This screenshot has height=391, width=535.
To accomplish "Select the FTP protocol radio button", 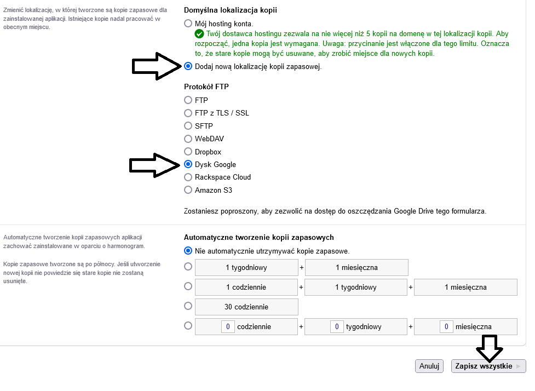I will click(x=188, y=100).
